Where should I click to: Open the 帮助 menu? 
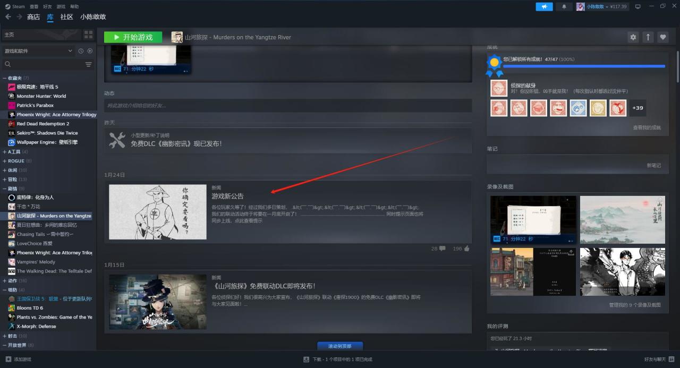(74, 6)
